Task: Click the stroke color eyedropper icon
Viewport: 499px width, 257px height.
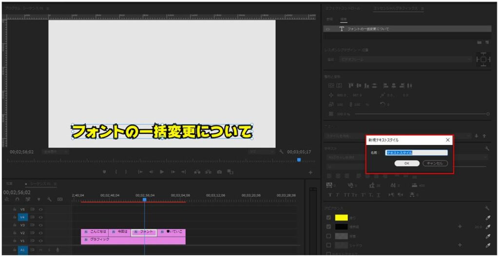Action: click(x=488, y=227)
